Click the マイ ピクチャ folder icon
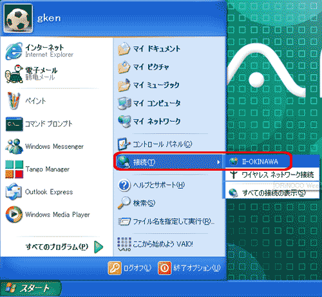 coord(124,67)
